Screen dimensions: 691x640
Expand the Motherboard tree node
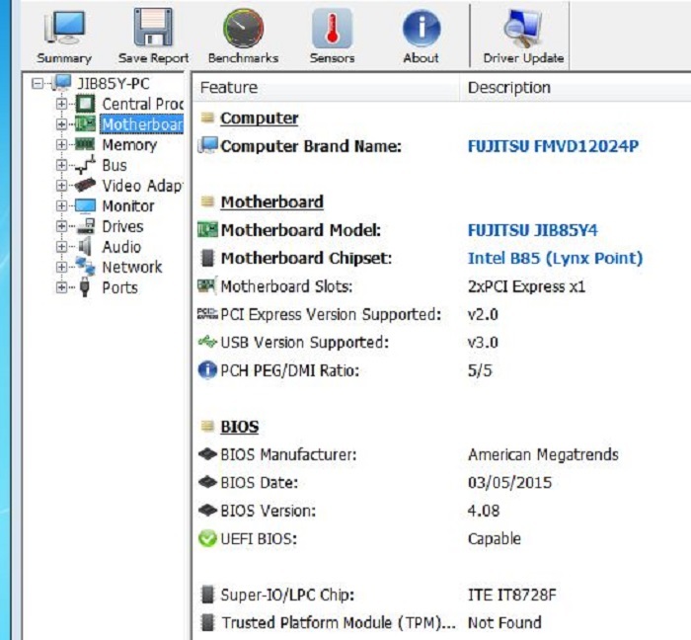pyautogui.click(x=61, y=124)
